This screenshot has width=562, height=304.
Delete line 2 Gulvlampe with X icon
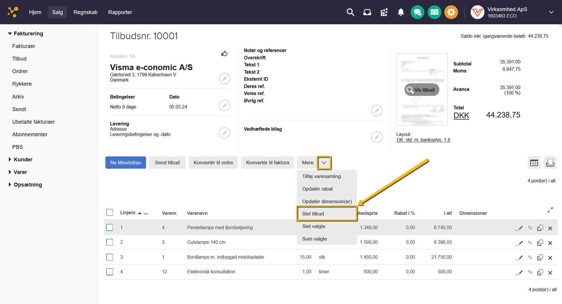click(x=550, y=243)
